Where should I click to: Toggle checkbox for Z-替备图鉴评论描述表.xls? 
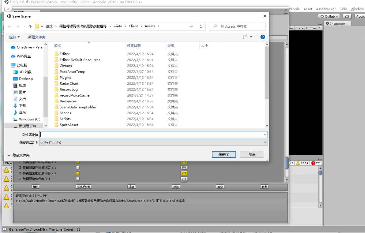[x=78, y=167]
